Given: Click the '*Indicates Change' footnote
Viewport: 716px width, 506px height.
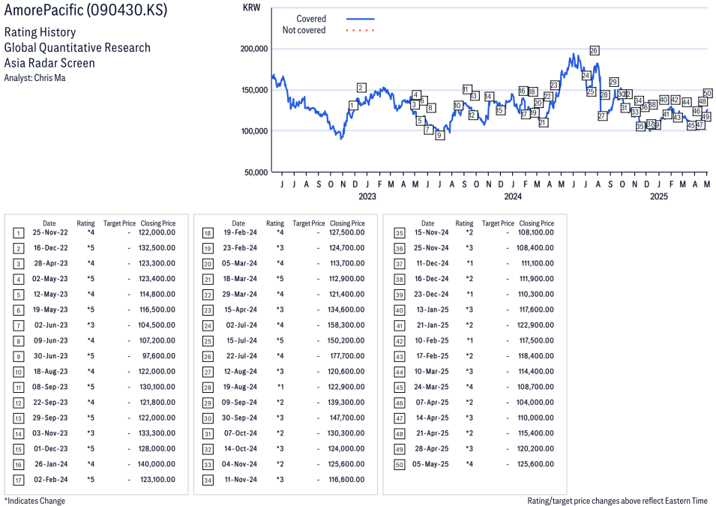Looking at the screenshot, I should [x=34, y=501].
